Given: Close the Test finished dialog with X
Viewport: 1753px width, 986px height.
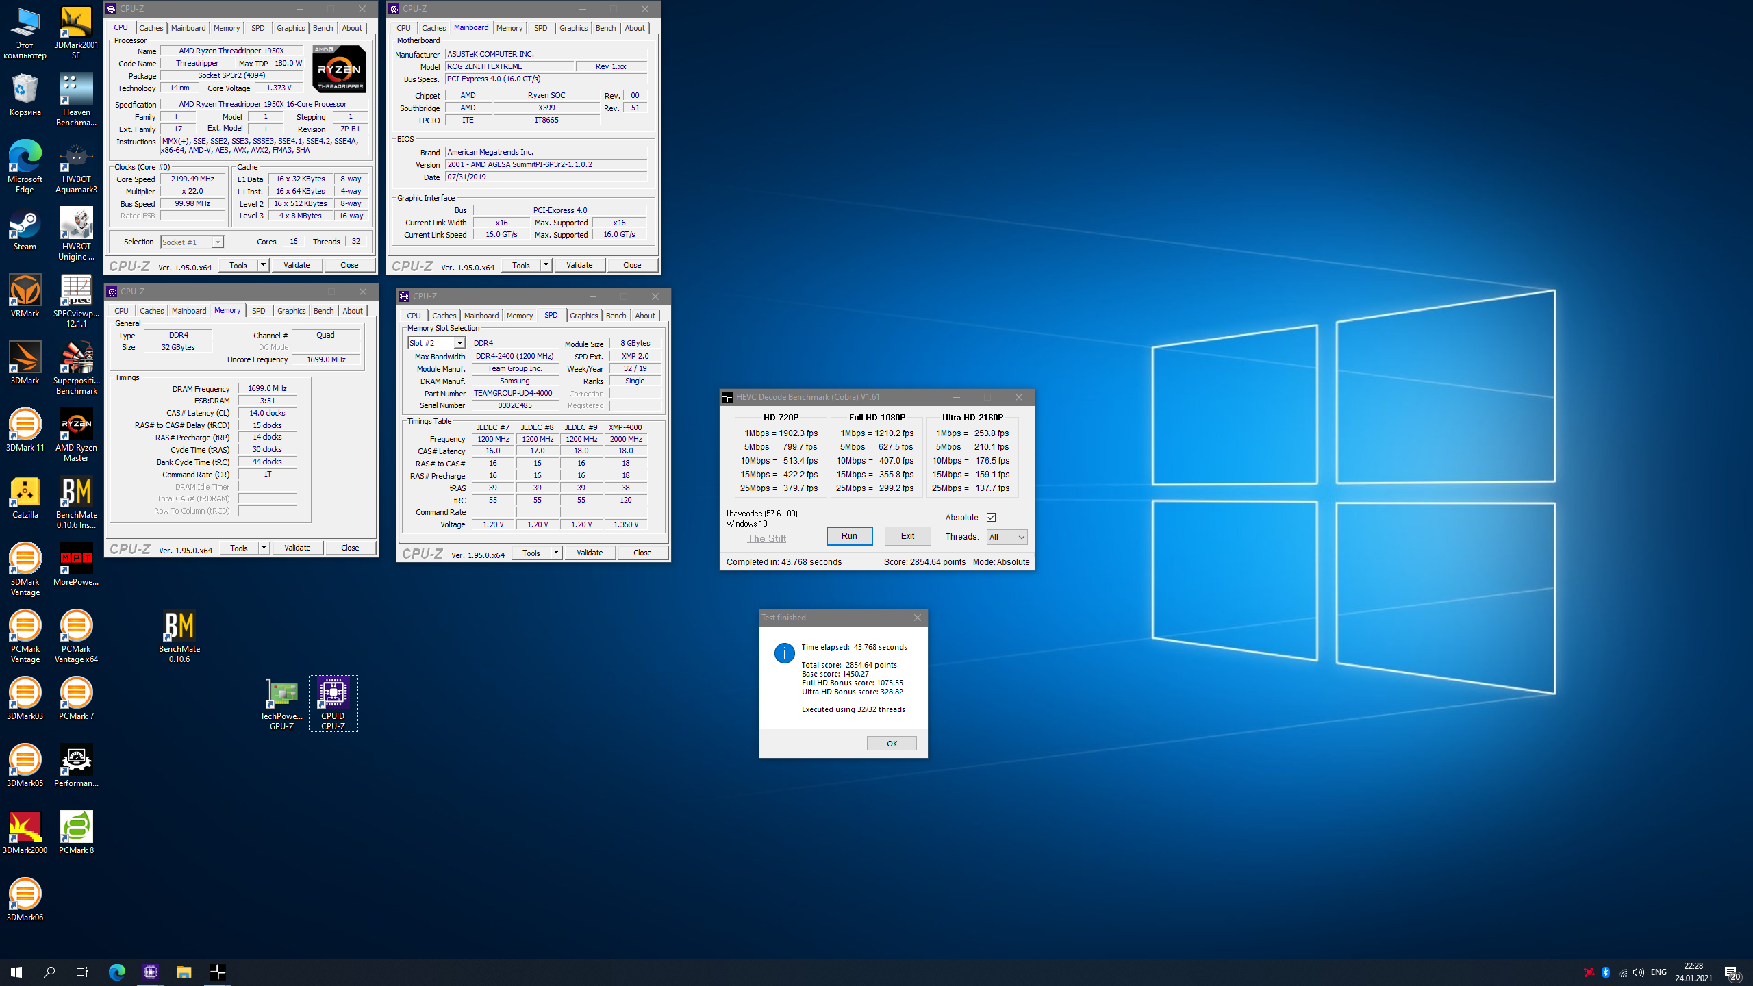Looking at the screenshot, I should point(918,618).
